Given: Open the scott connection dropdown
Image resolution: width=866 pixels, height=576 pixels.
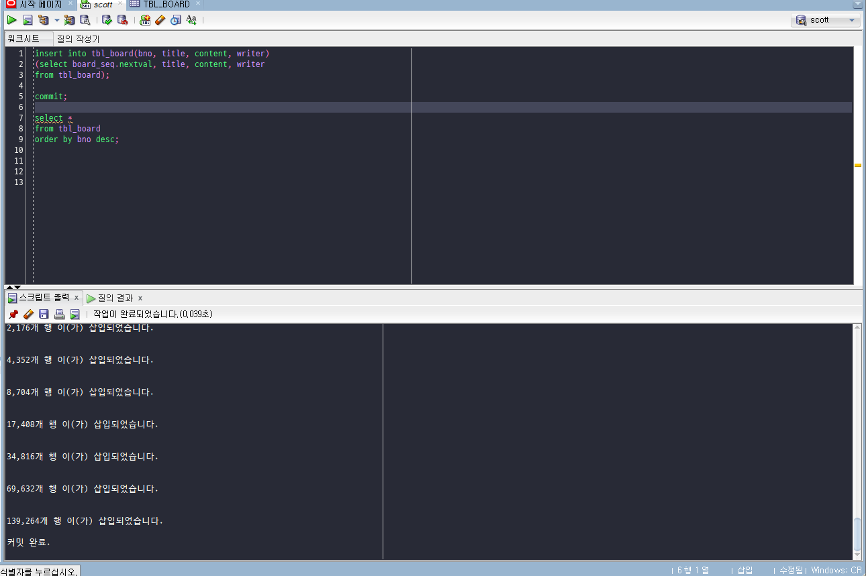Looking at the screenshot, I should [827, 20].
